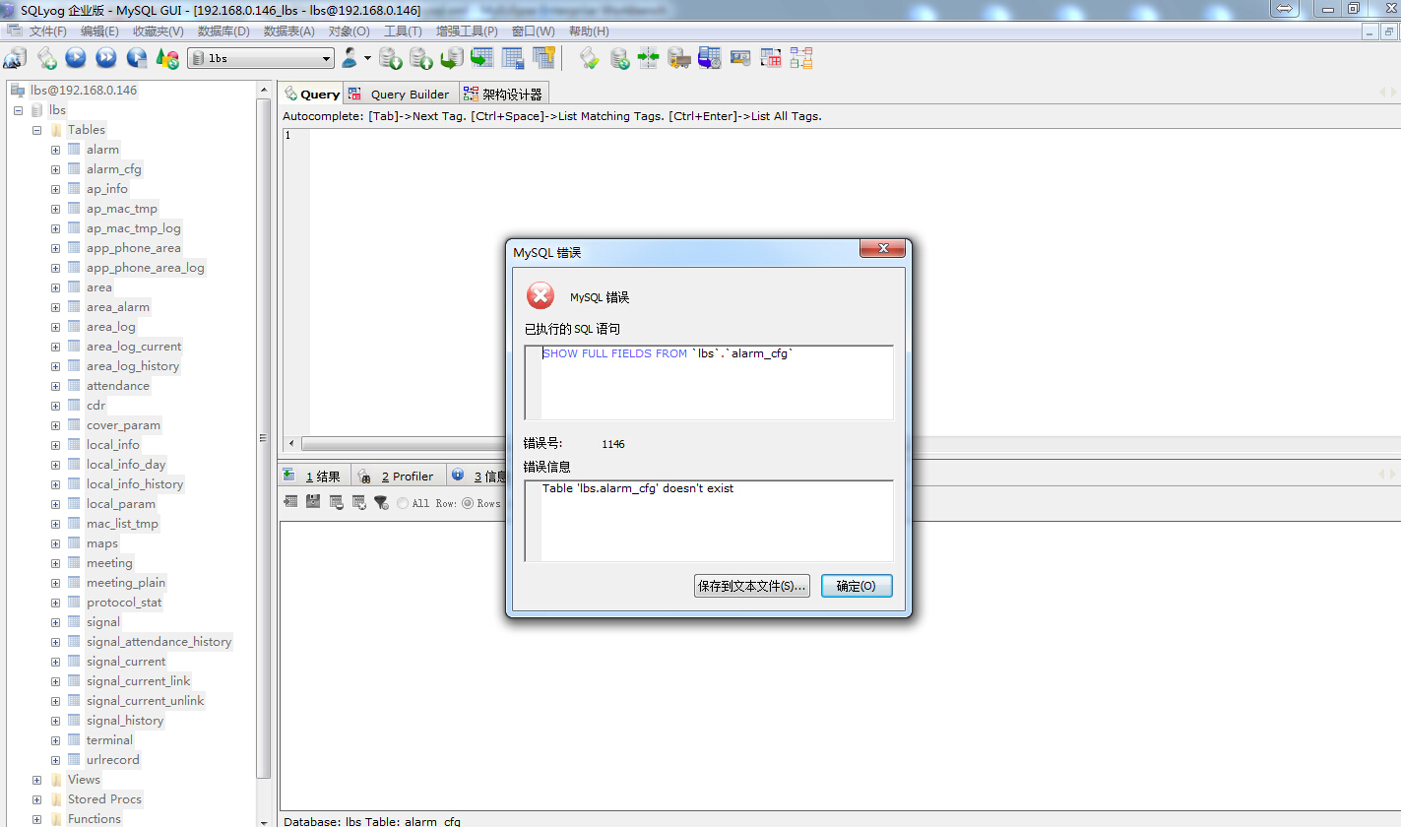
Task: Click the scheduled backup clock icon
Action: coord(710,58)
